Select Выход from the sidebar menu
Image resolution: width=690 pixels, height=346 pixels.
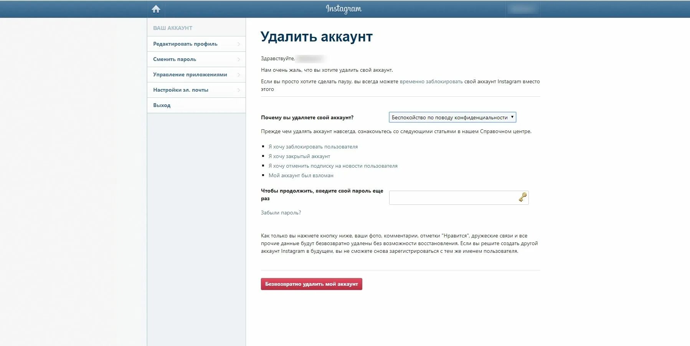[162, 105]
